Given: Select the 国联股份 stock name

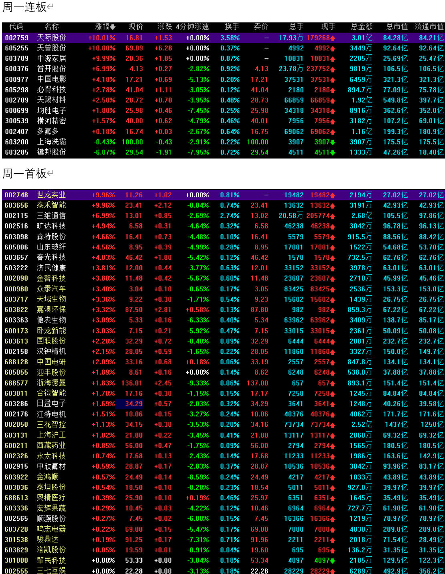Looking at the screenshot, I should pyautogui.click(x=52, y=341).
